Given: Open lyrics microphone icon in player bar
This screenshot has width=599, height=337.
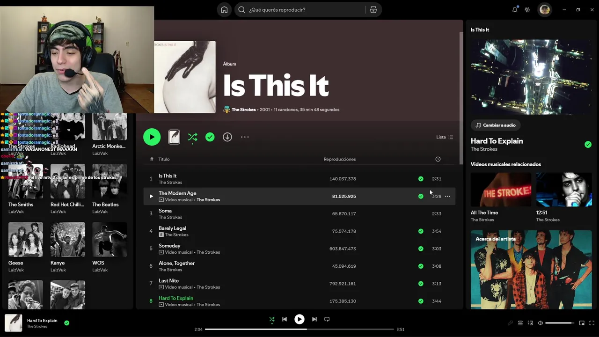Looking at the screenshot, I should [510, 323].
